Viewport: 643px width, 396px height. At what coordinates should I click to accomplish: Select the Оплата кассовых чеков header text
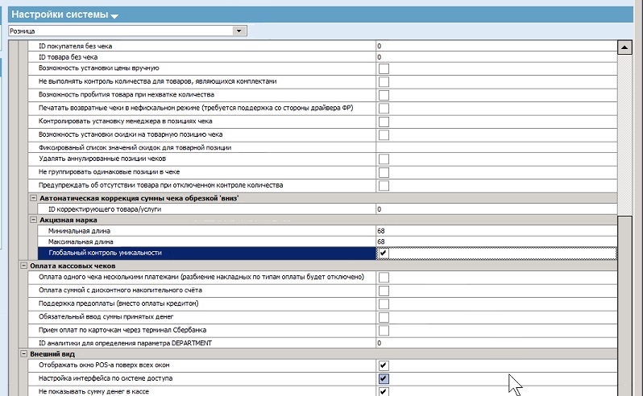(x=73, y=266)
